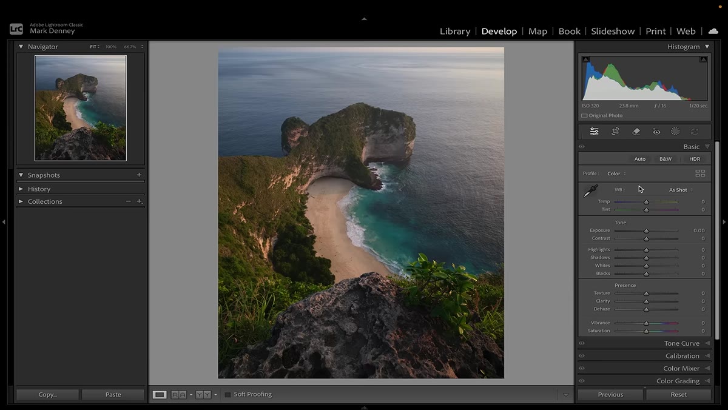Open the toolbar content dropdown arrow
The height and width of the screenshot is (410, 728).
(x=566, y=395)
